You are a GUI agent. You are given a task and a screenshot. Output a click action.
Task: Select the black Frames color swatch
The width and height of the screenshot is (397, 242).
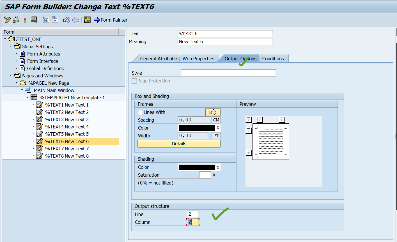(196, 128)
